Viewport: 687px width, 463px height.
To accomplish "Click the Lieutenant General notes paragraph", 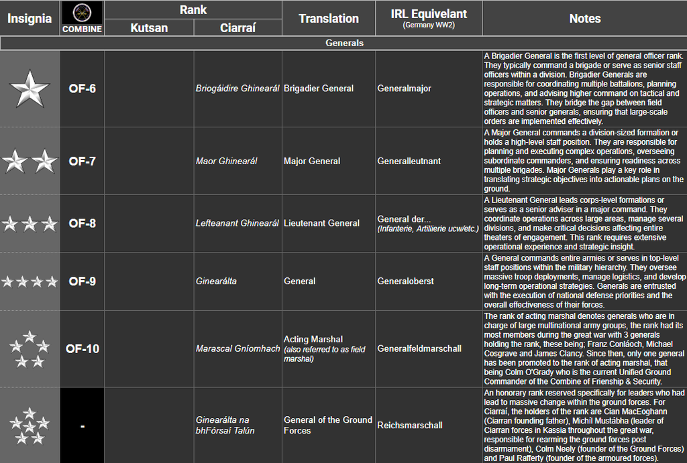I will point(584,224).
